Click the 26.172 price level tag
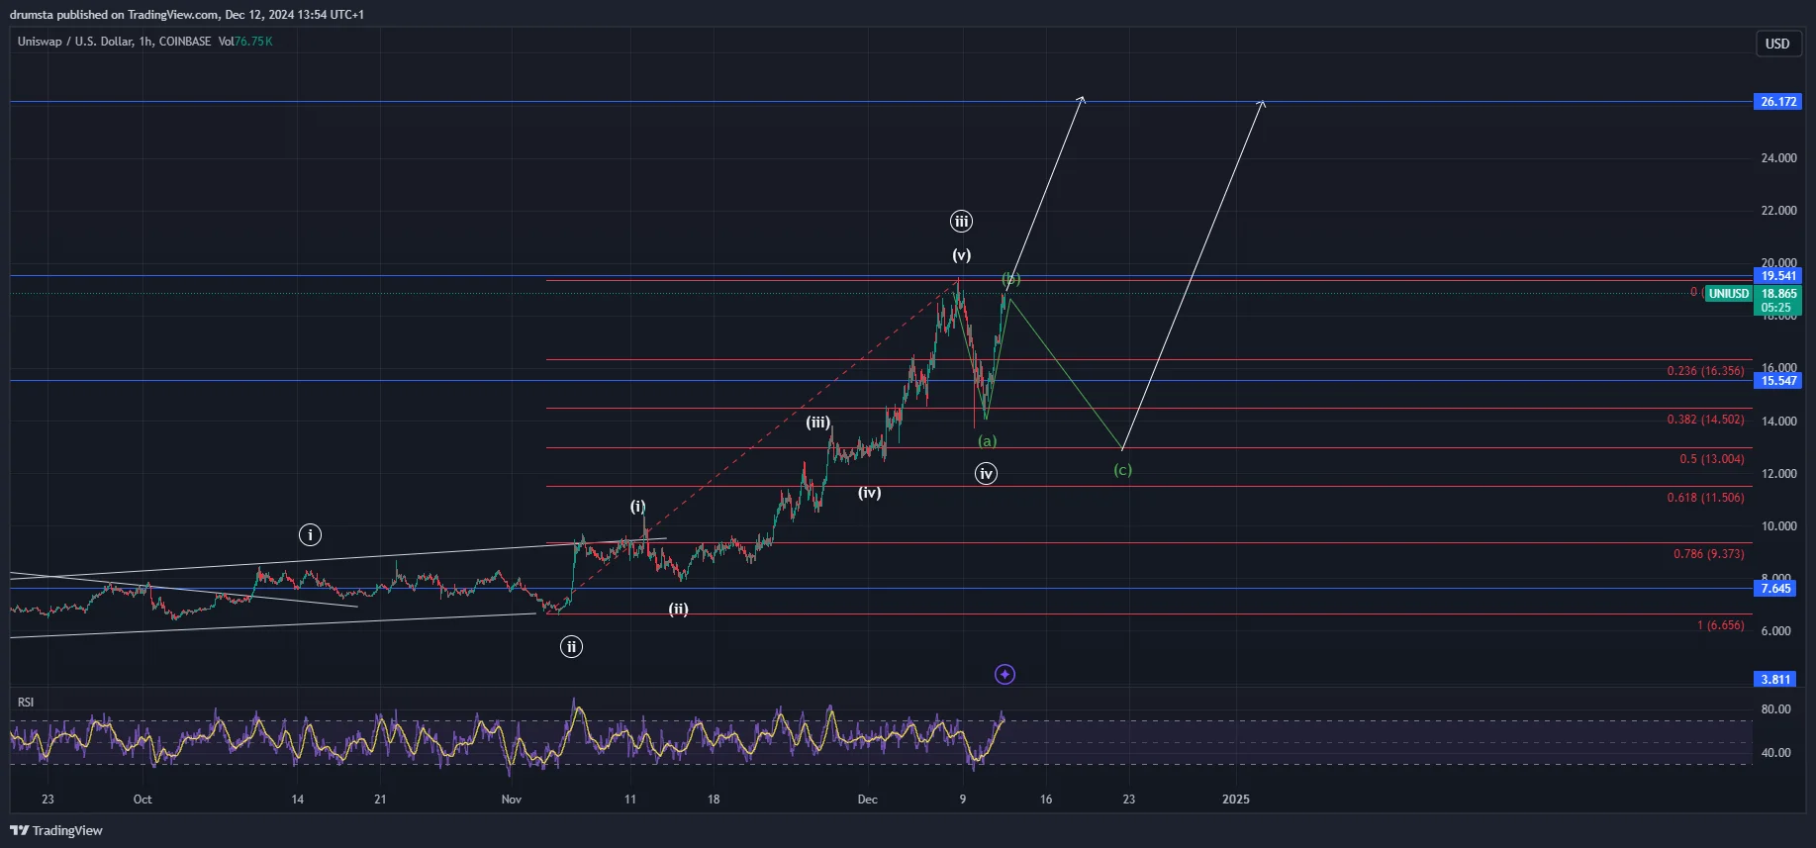This screenshot has width=1816, height=848. (x=1777, y=102)
